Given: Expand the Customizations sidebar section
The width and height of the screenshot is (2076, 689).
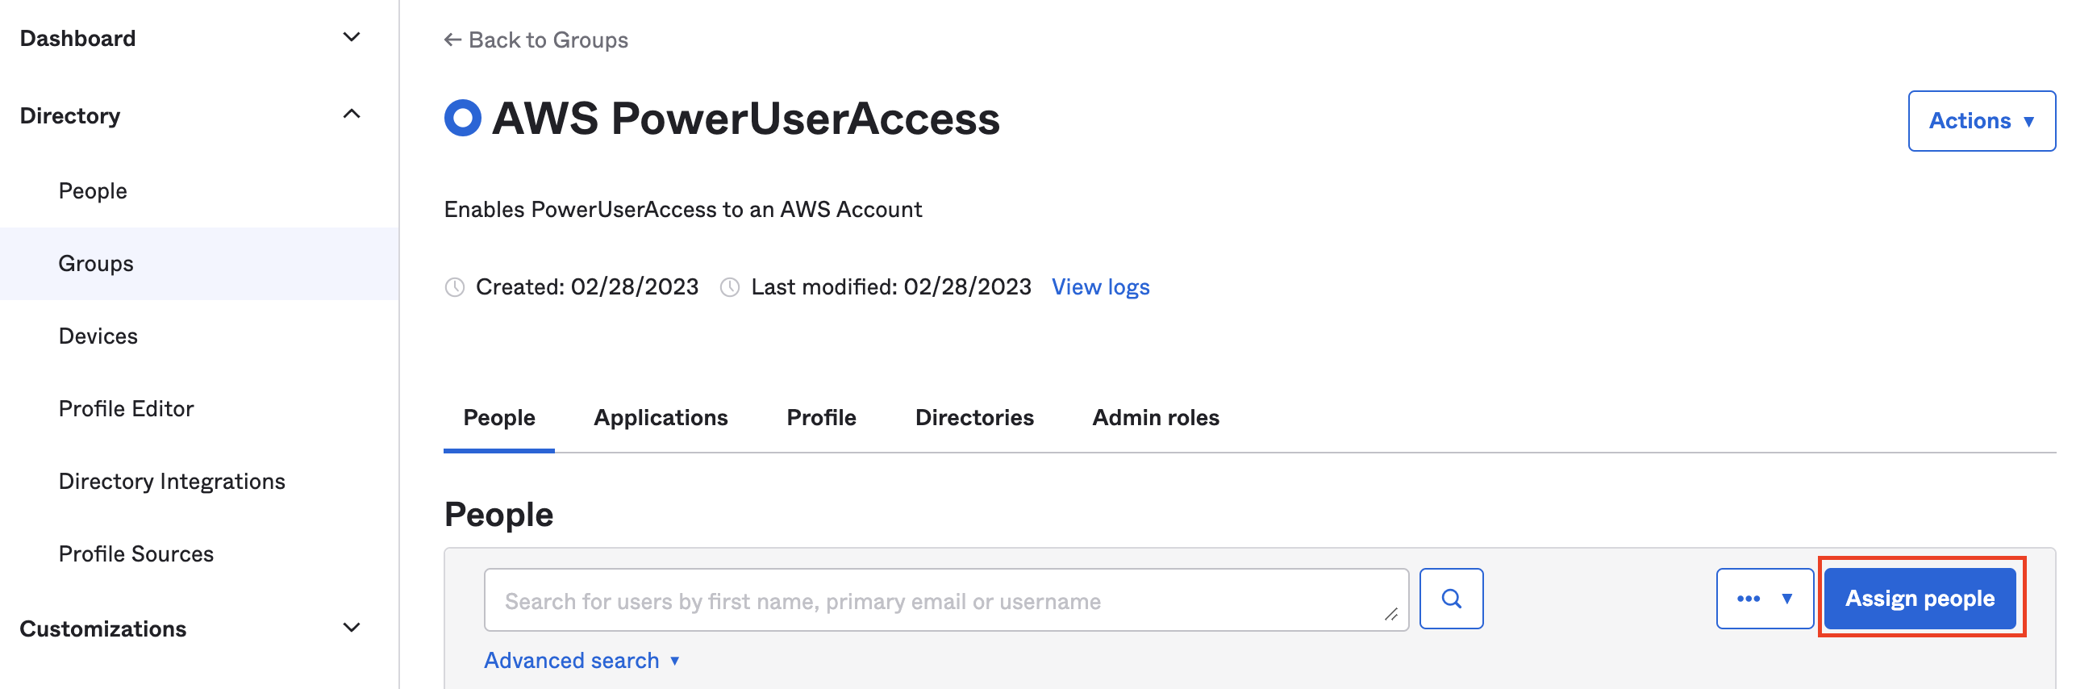Looking at the screenshot, I should pyautogui.click(x=352, y=628).
